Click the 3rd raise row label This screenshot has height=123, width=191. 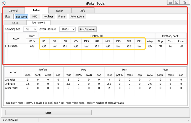point(10,84)
